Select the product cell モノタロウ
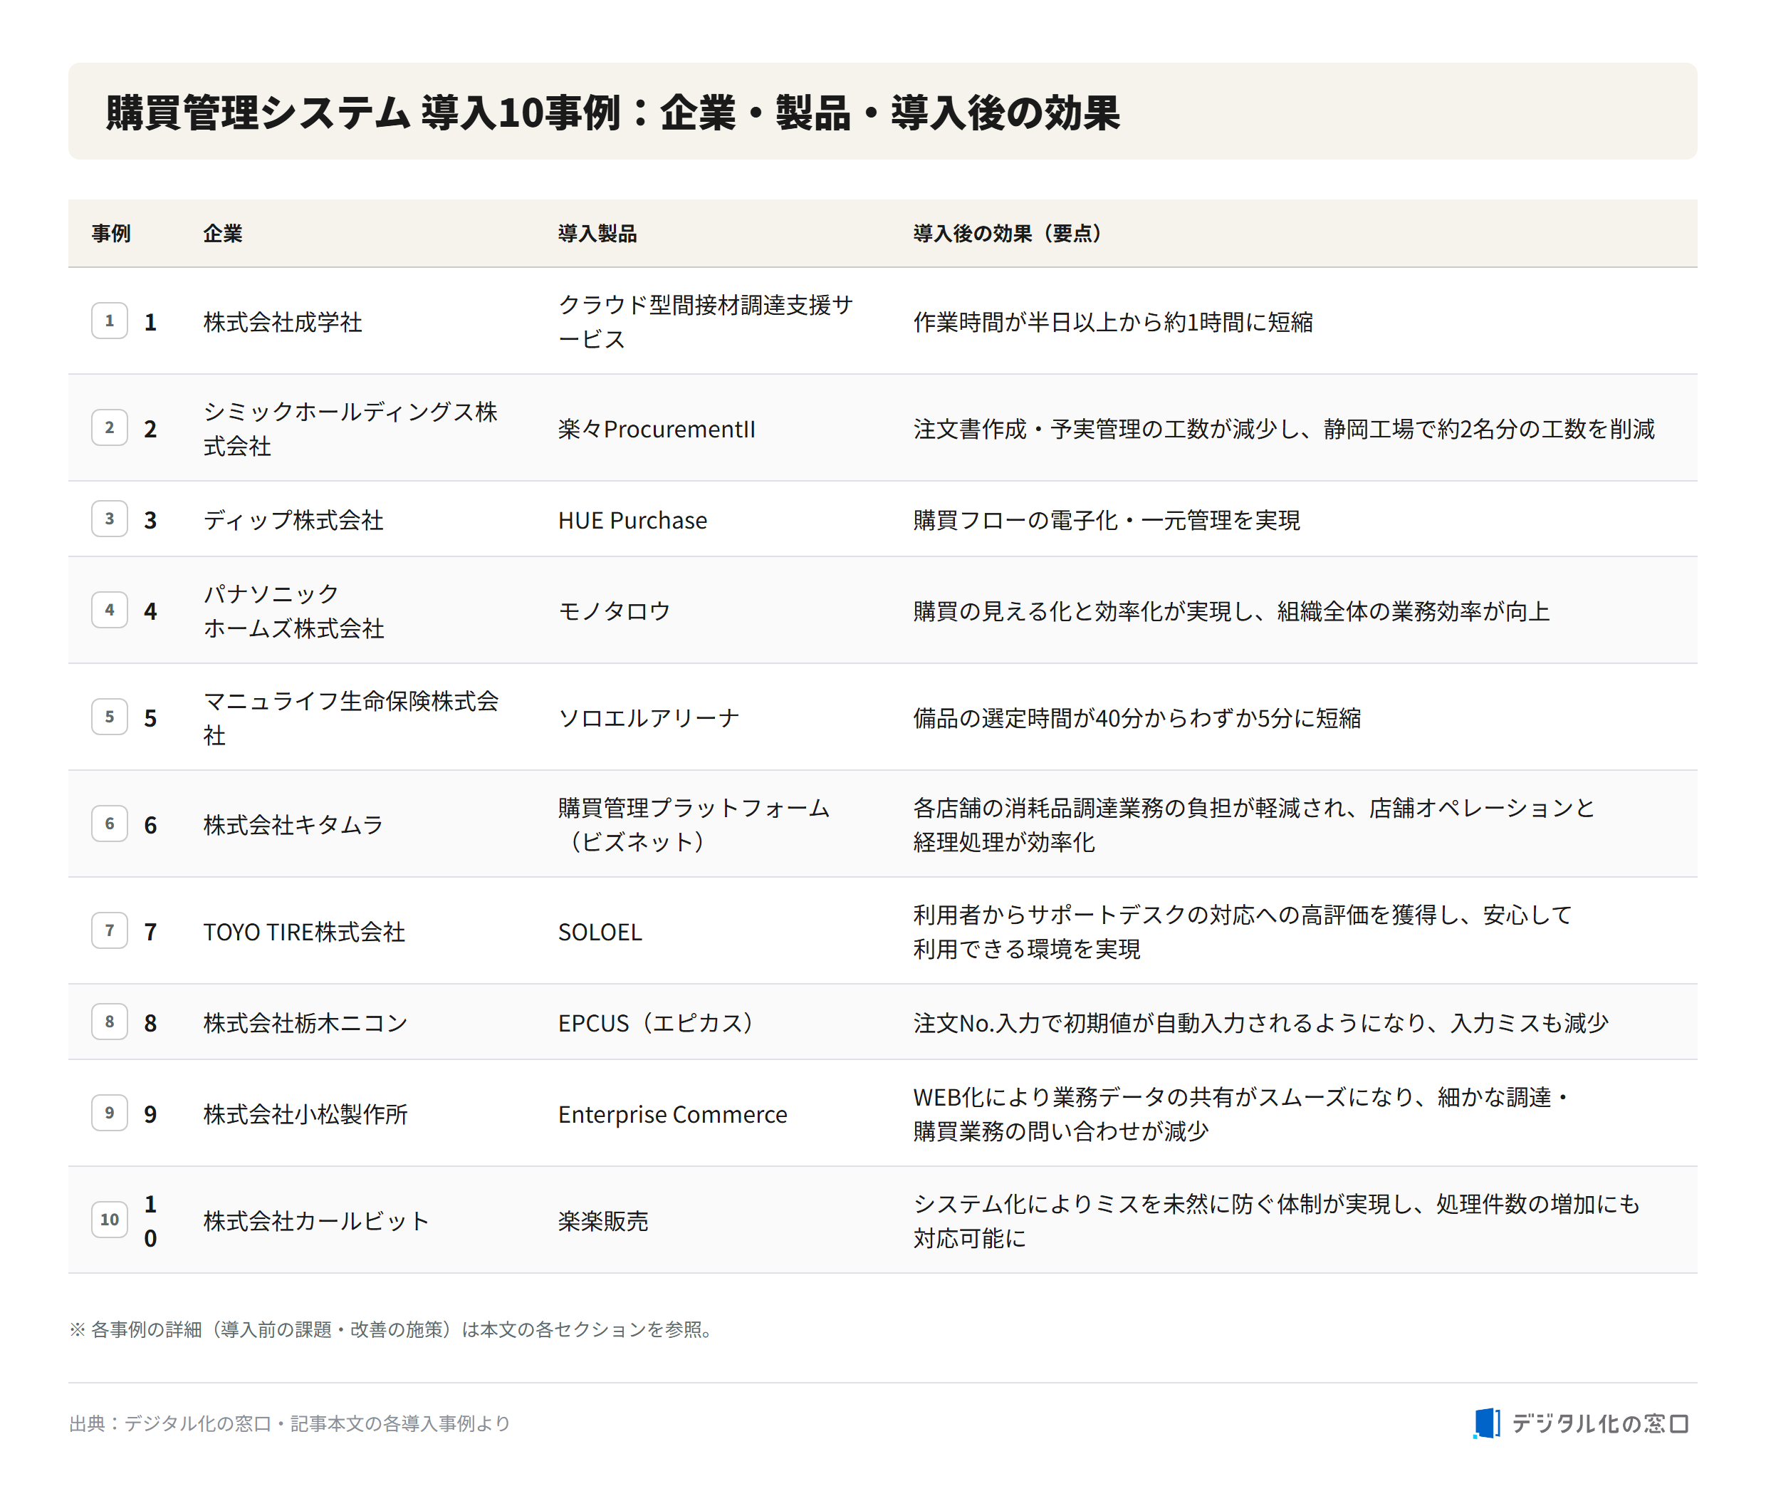Image resolution: width=1766 pixels, height=1506 pixels. tap(615, 611)
